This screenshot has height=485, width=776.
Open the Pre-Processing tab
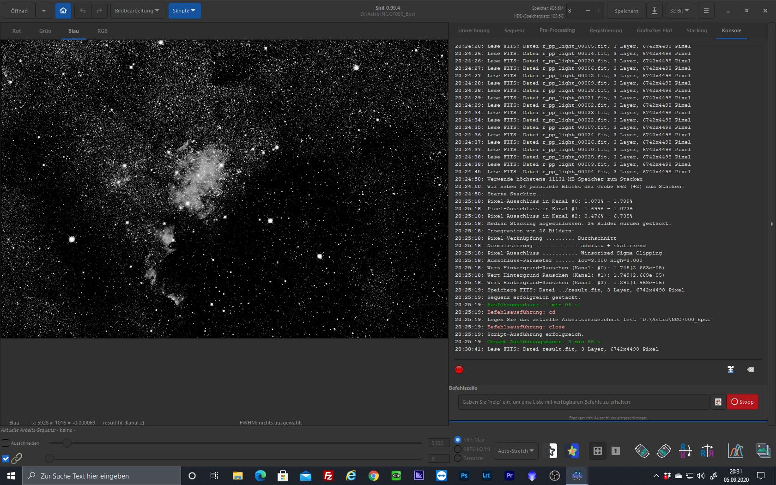[x=557, y=30]
